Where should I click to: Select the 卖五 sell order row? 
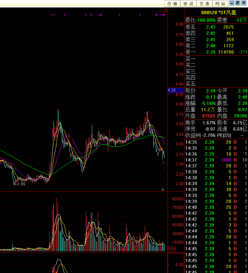(216, 27)
